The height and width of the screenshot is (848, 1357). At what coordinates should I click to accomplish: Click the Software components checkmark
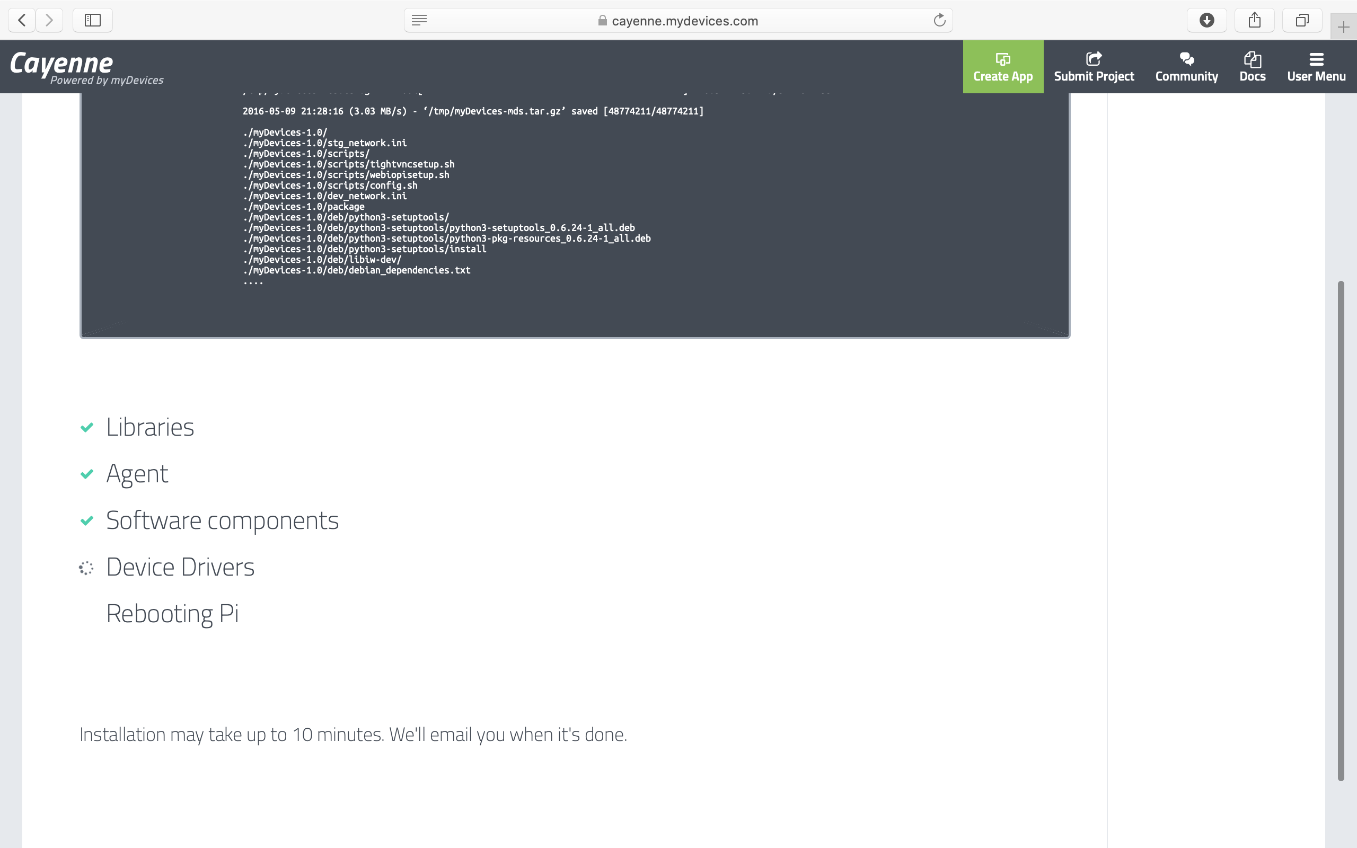(87, 520)
